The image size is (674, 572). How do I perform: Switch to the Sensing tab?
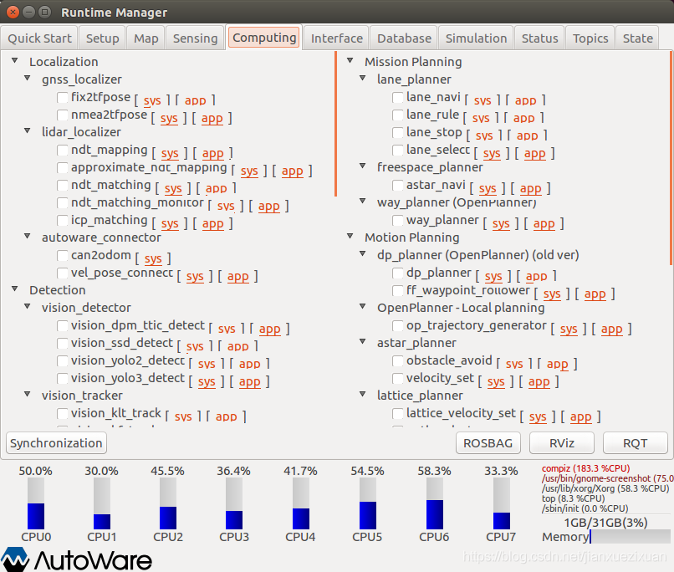pyautogui.click(x=195, y=38)
